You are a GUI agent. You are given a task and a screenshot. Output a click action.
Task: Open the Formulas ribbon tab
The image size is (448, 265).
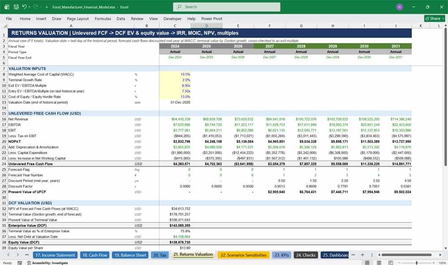click(103, 18)
